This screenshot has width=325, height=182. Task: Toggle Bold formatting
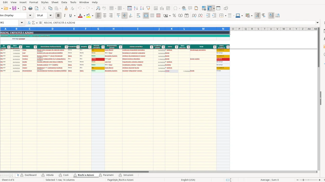[x=58, y=16]
